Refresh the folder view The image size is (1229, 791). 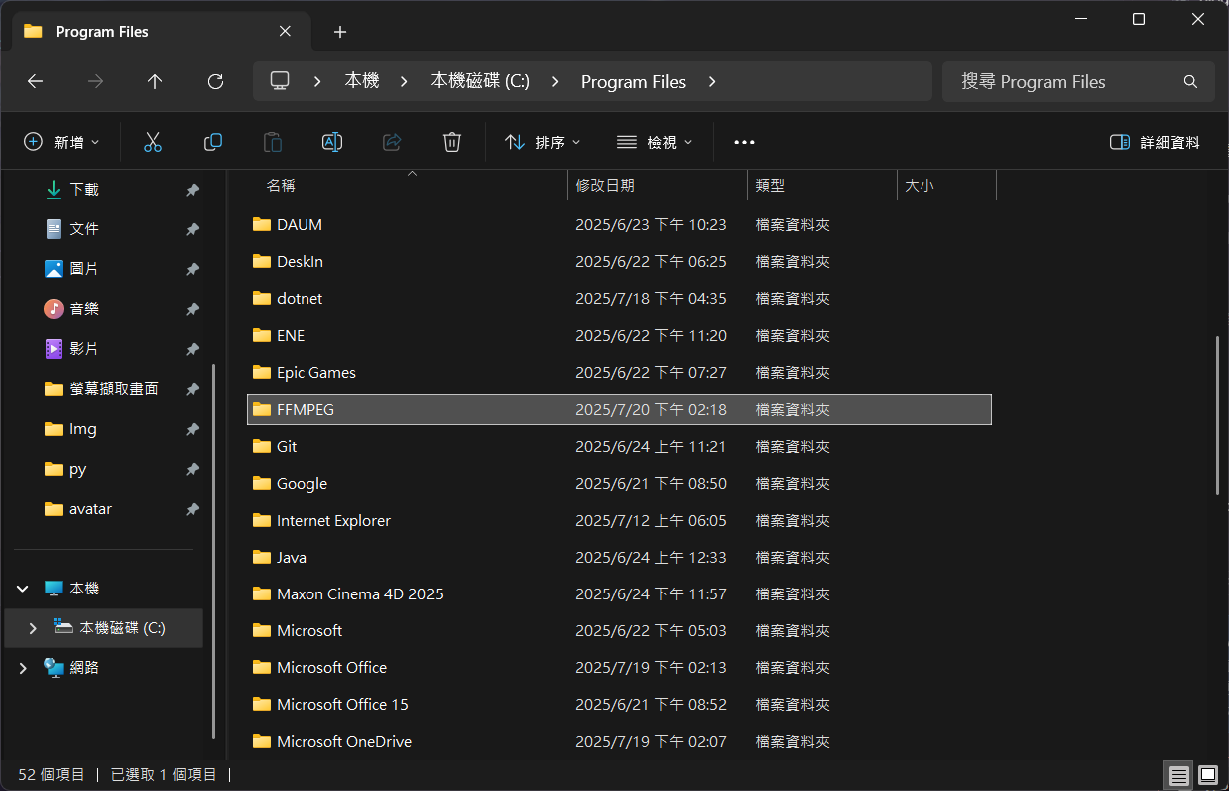coord(215,81)
